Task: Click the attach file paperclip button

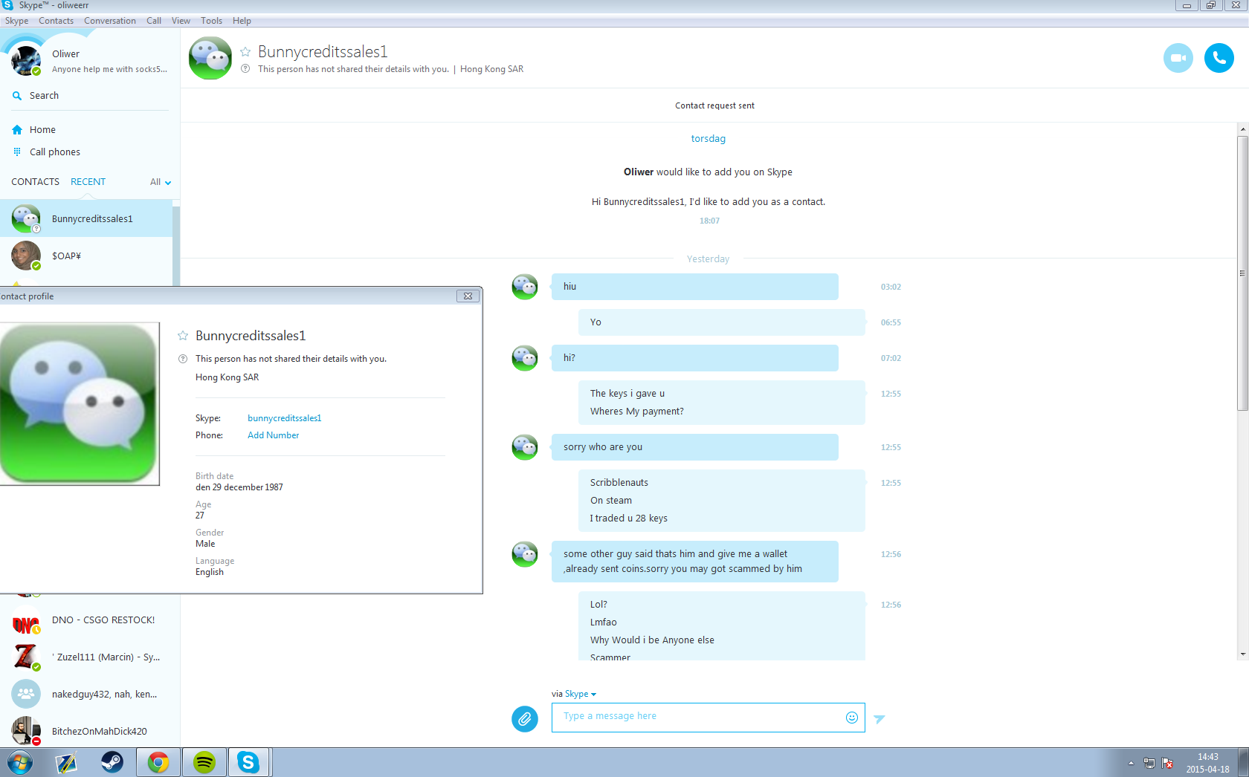Action: pyautogui.click(x=525, y=718)
